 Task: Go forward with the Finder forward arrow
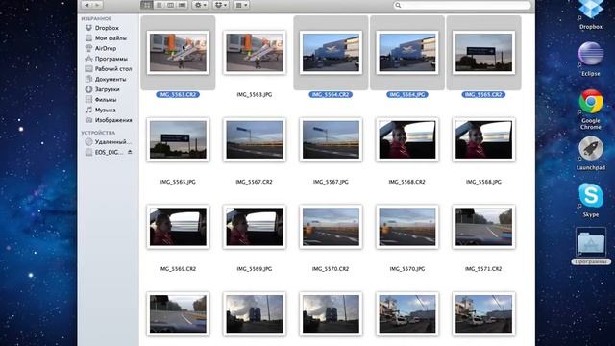click(x=98, y=5)
